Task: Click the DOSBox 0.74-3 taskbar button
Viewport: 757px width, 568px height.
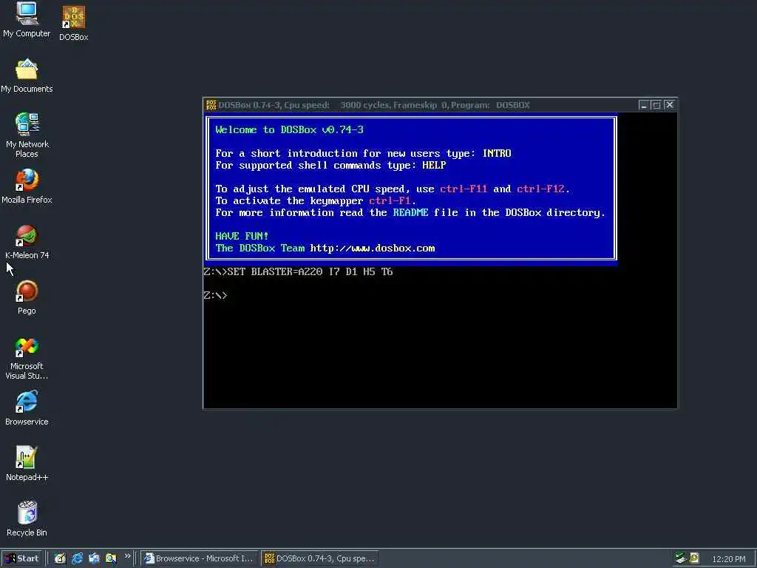Action: click(x=321, y=558)
